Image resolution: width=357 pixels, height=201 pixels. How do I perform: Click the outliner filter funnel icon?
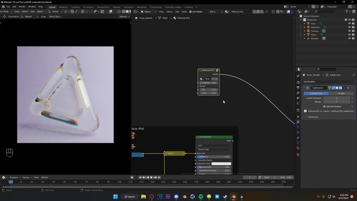click(347, 11)
